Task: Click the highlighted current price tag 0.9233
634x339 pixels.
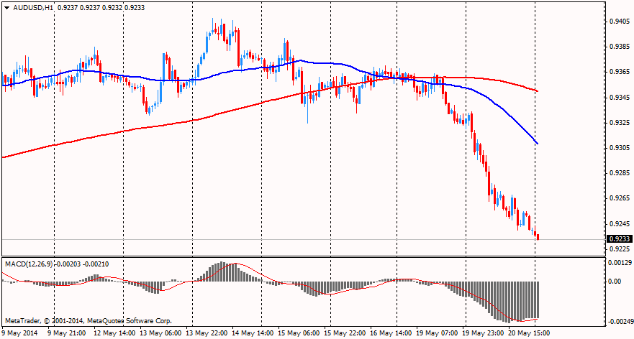Action: (619, 239)
